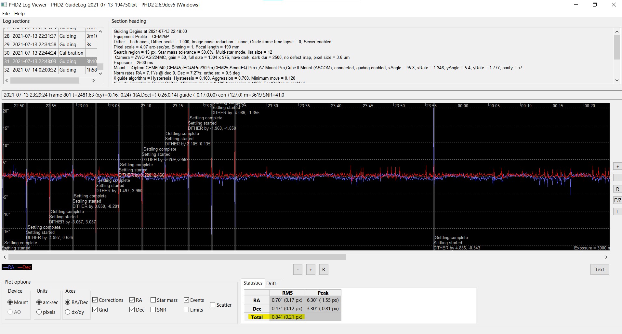Viewport: 622px width, 334px height.
Task: Click vertical zoom out minus button right of graph
Action: (x=617, y=178)
